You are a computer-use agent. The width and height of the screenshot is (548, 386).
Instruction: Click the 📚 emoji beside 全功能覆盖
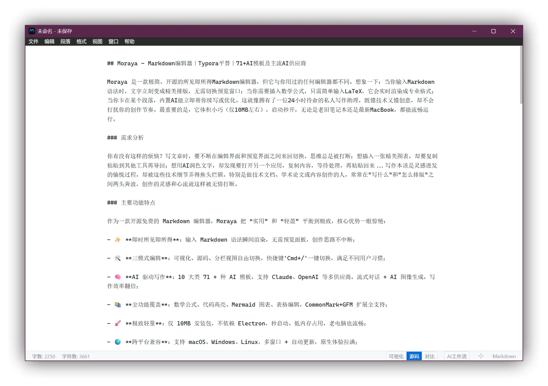tap(118, 304)
